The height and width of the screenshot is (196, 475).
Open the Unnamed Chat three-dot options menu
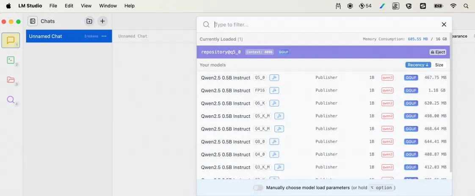tap(104, 36)
